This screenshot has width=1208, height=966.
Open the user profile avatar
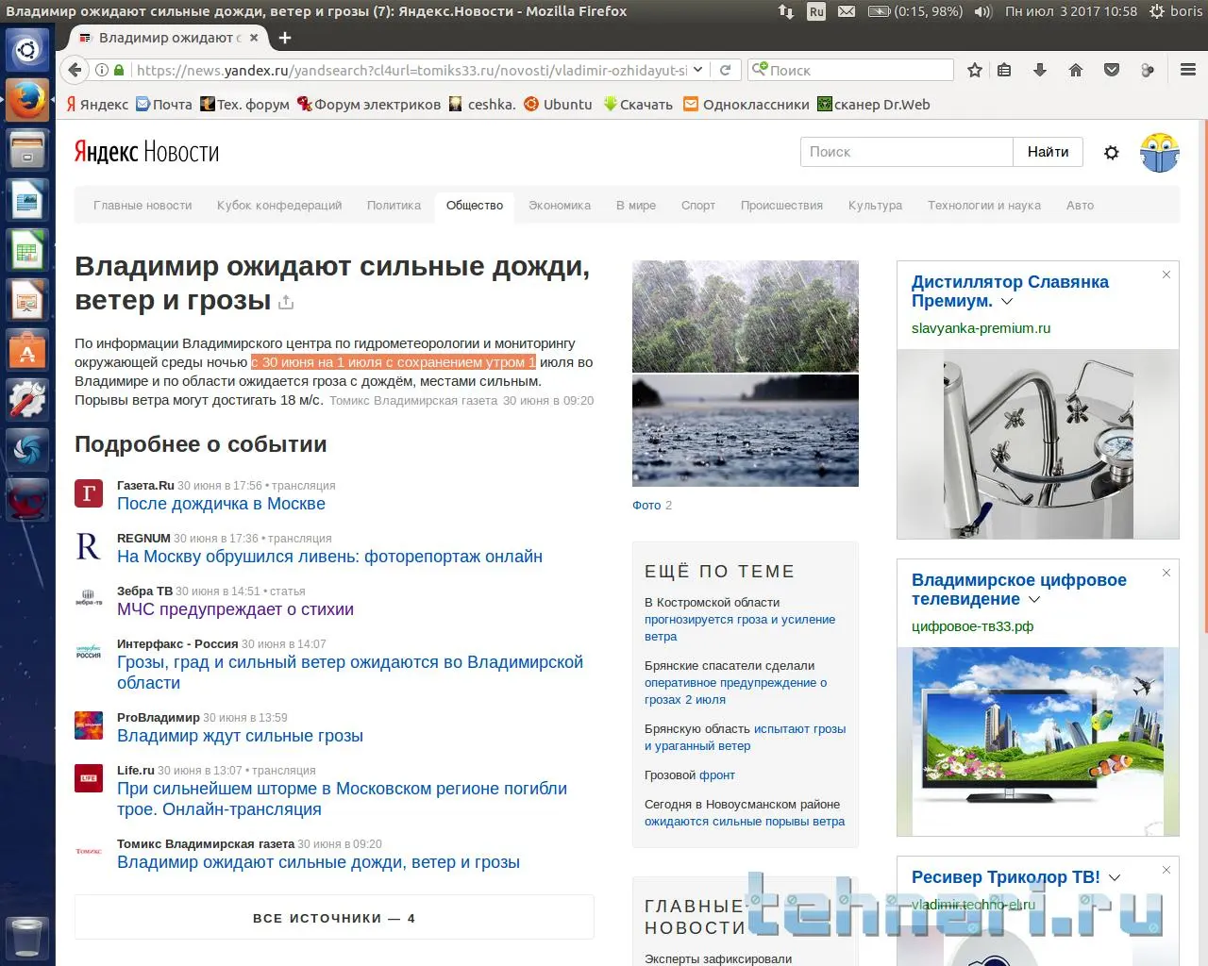coord(1160,152)
